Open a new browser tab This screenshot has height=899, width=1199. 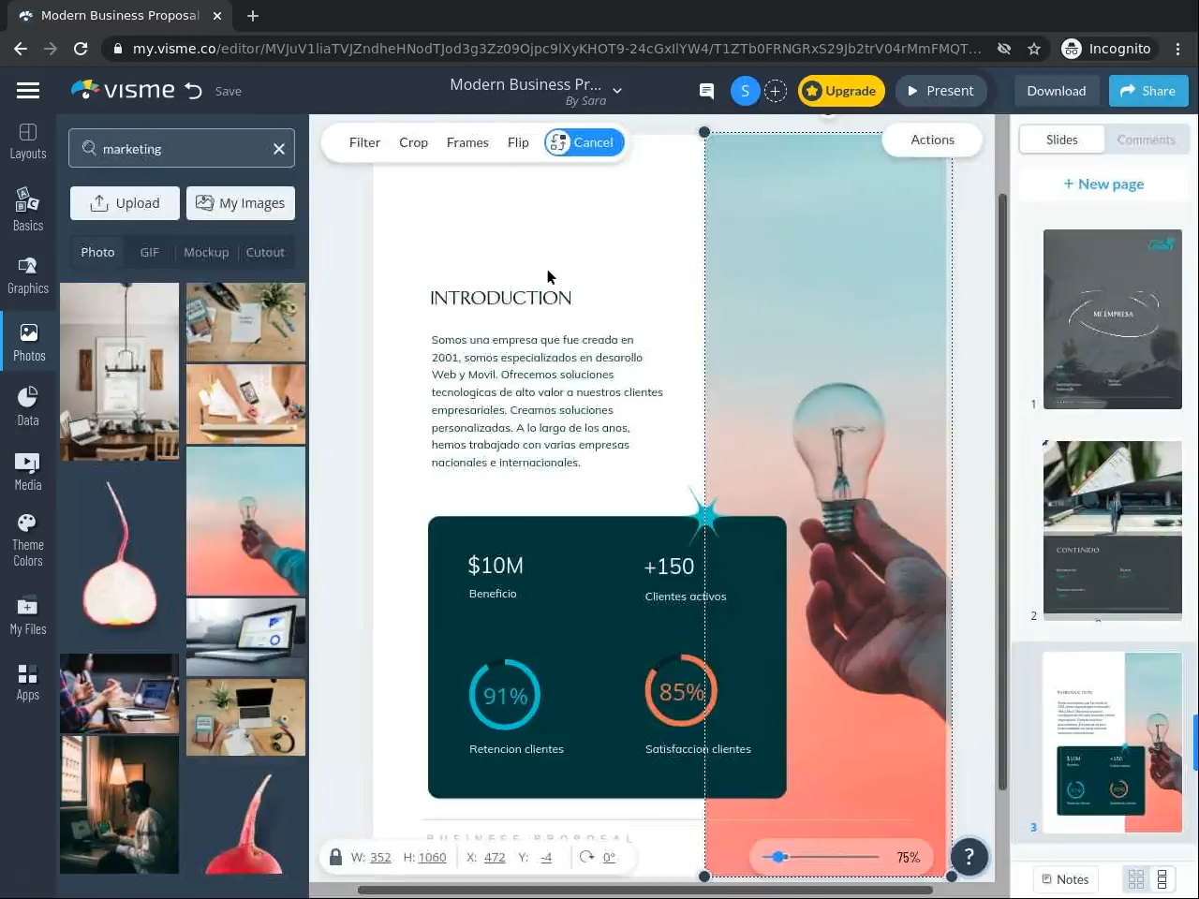click(x=253, y=16)
